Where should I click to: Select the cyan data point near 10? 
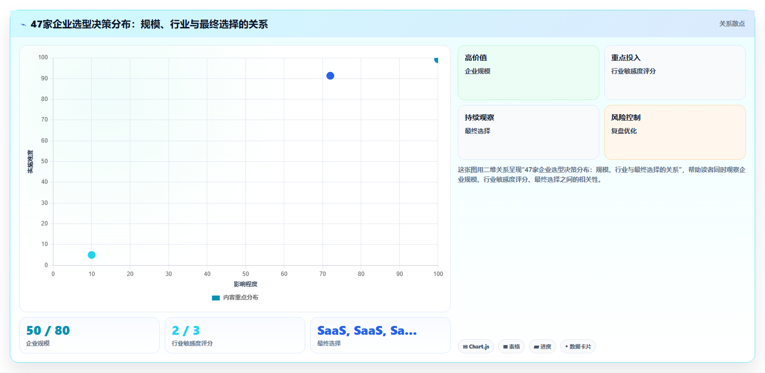(92, 255)
